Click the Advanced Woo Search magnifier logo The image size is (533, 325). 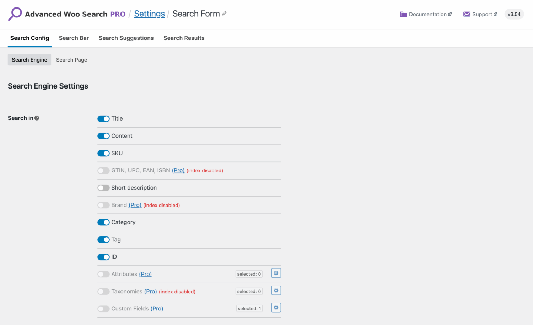[x=15, y=14]
